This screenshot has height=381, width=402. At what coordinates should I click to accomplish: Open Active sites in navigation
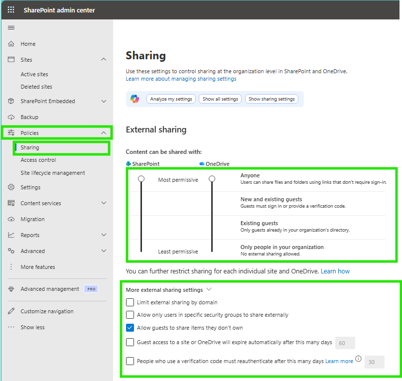pyautogui.click(x=34, y=74)
